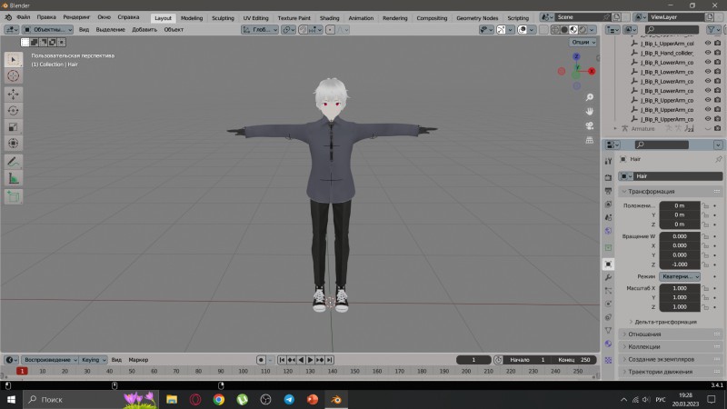
Task: Jump to the end frame
Action: (x=329, y=360)
